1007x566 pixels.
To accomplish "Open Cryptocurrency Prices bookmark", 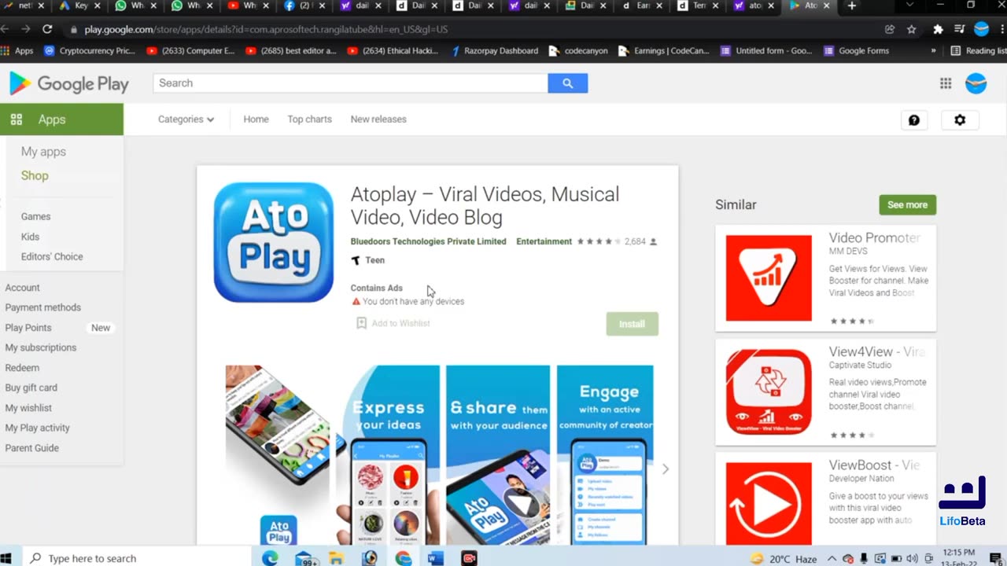I will pyautogui.click(x=90, y=51).
